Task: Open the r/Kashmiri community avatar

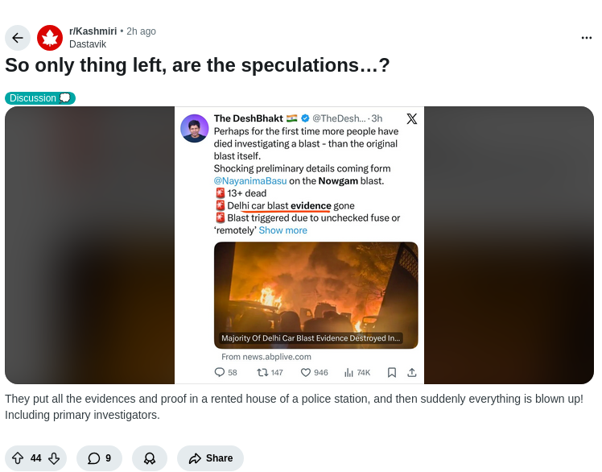Action: click(x=50, y=38)
